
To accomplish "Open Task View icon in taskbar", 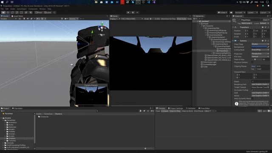I will click(x=12, y=2).
